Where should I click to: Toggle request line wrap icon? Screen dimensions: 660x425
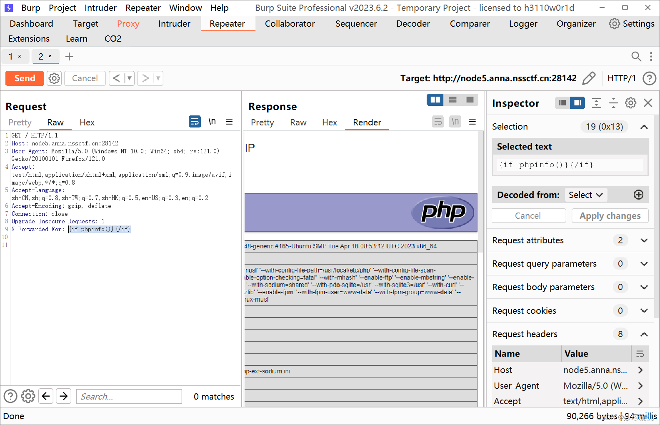coord(195,122)
